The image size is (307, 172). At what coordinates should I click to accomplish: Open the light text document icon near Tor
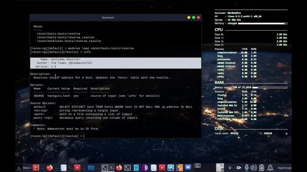tap(153, 168)
